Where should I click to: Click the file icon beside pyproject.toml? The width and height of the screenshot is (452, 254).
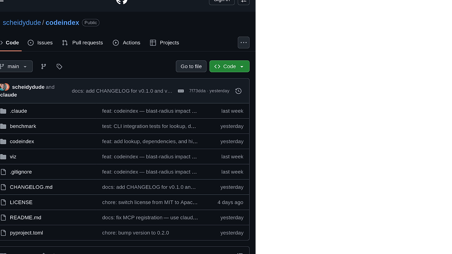pyautogui.click(x=3, y=233)
